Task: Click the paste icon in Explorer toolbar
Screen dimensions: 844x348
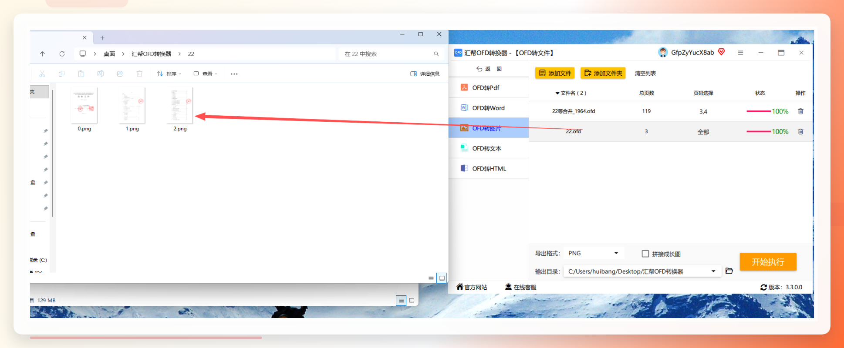Action: pyautogui.click(x=81, y=74)
